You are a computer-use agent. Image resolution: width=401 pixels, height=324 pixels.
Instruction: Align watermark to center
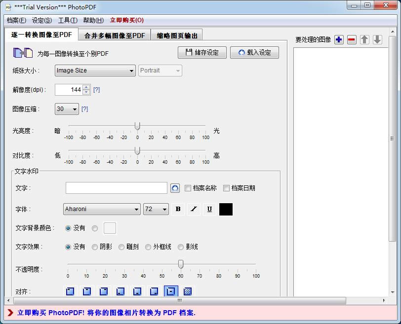point(170,291)
